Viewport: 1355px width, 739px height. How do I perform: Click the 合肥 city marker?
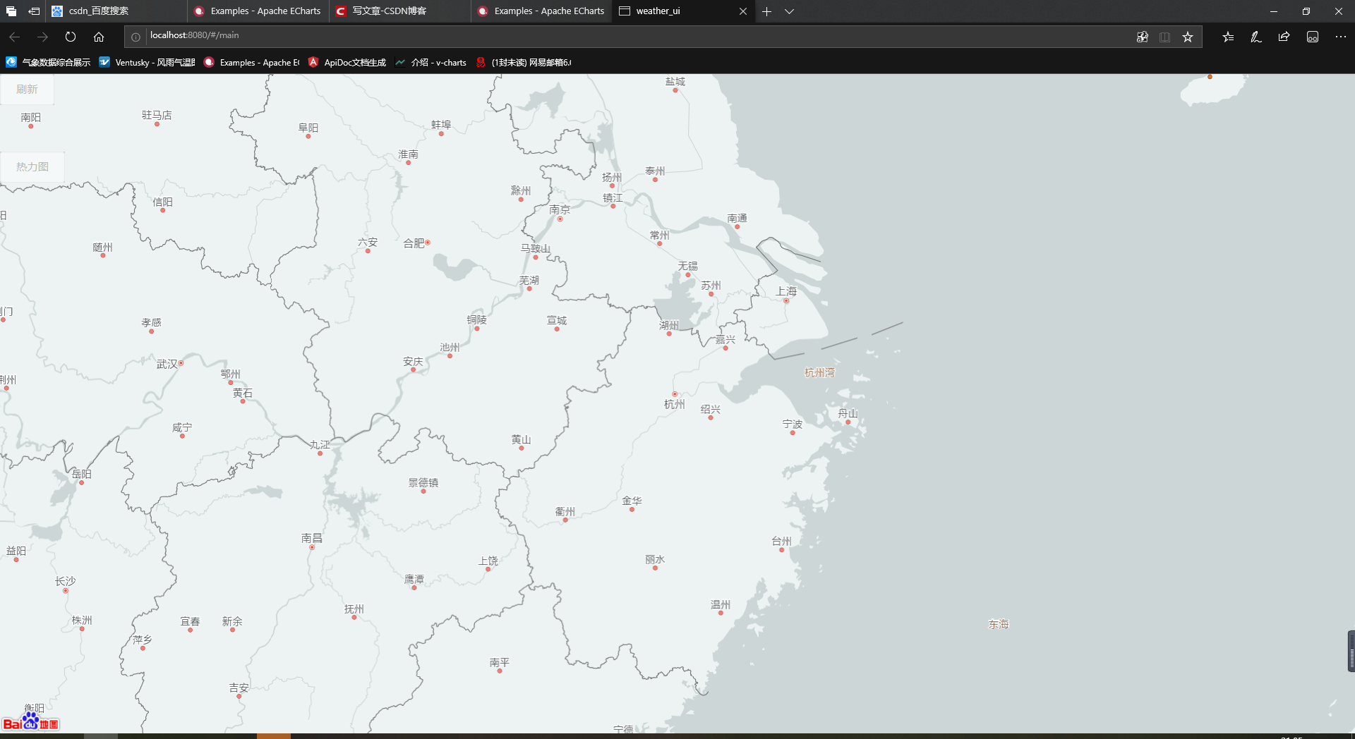[x=428, y=243]
